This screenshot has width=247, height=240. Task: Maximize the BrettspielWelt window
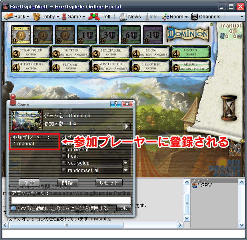(x=231, y=7)
